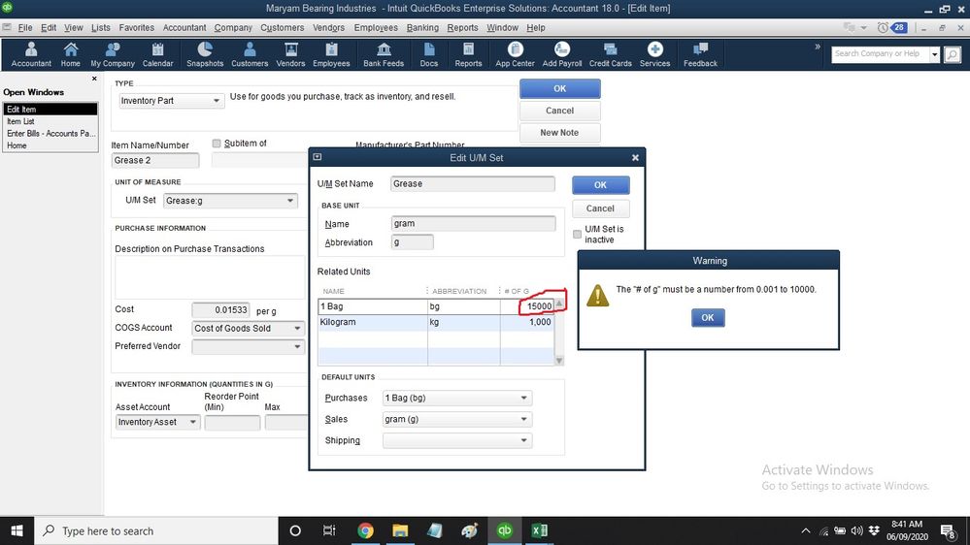Open the App Center icon
Viewport: 970px width, 545px height.
tap(515, 54)
